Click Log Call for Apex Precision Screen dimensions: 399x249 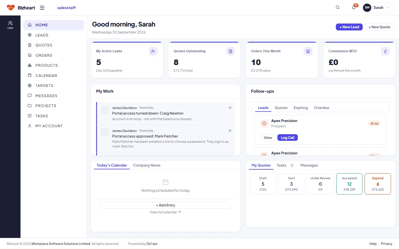[x=288, y=138]
